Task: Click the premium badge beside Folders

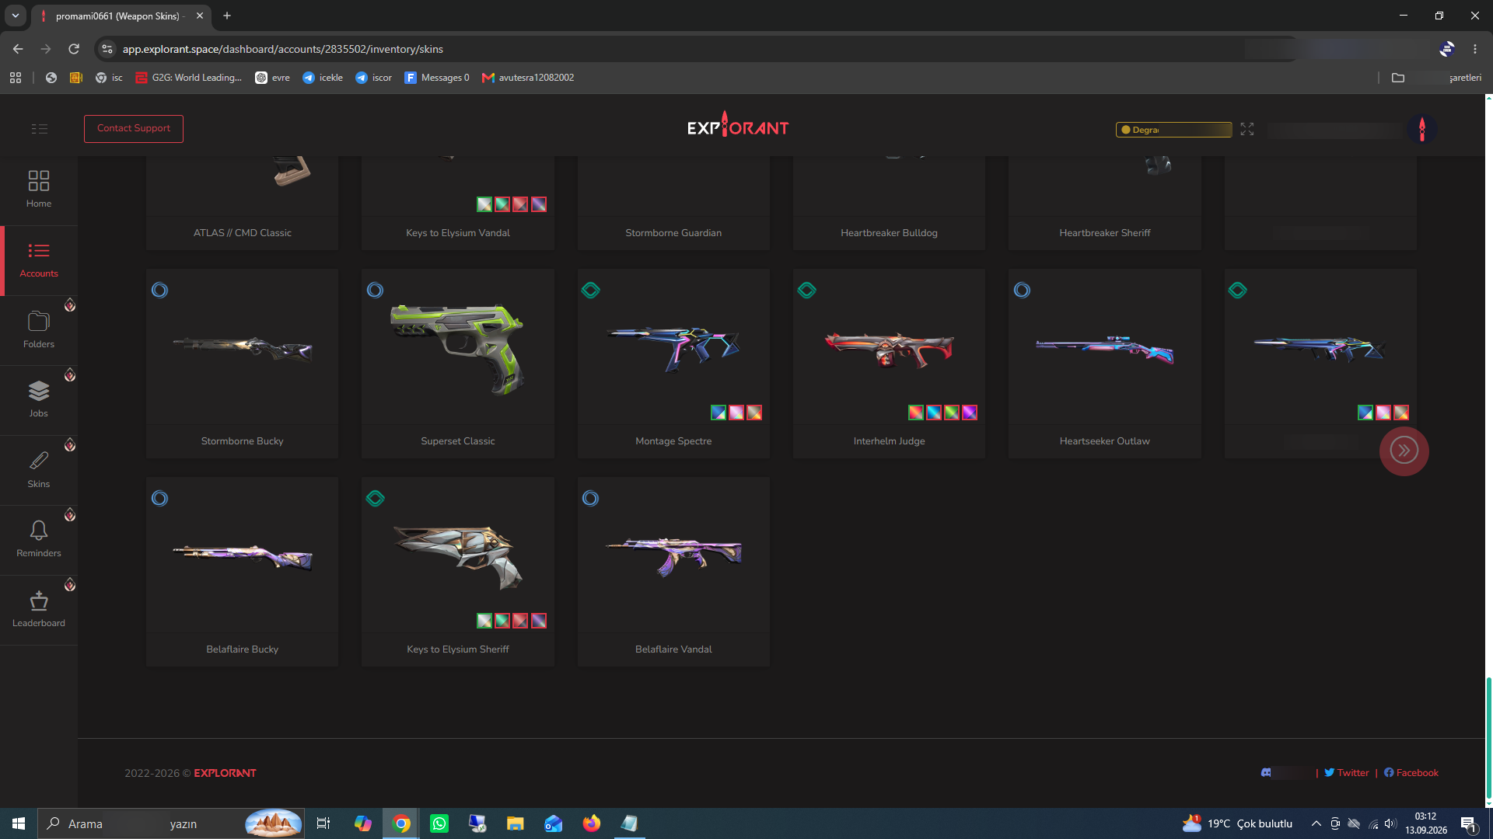Action: [x=70, y=305]
